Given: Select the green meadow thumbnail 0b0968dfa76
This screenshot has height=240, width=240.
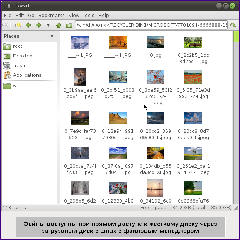Looking at the screenshot, I should click(x=193, y=188).
